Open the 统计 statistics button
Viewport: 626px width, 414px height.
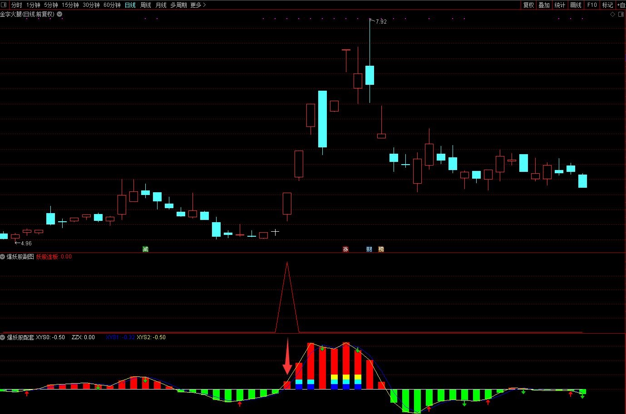[560, 5]
